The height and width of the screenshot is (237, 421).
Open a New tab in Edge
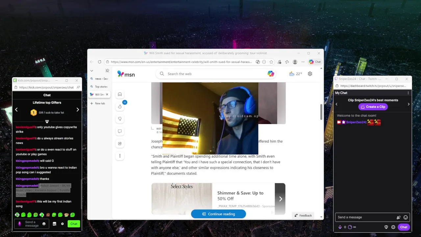tap(99, 103)
